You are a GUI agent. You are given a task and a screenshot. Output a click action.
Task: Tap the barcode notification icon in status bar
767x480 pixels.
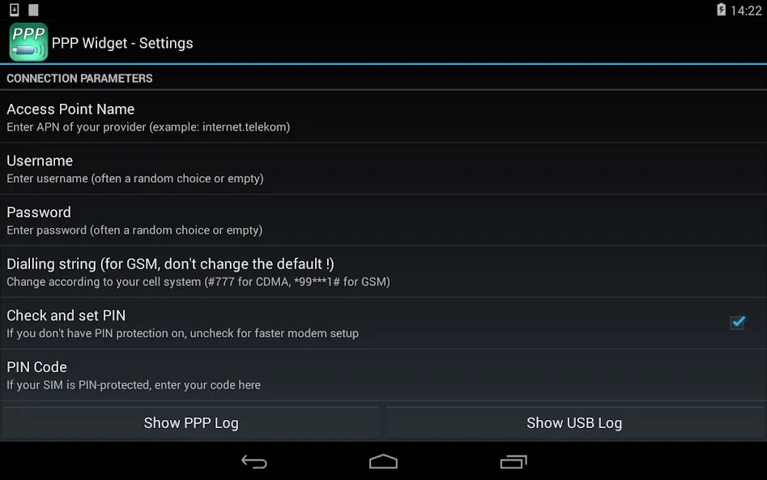point(33,9)
